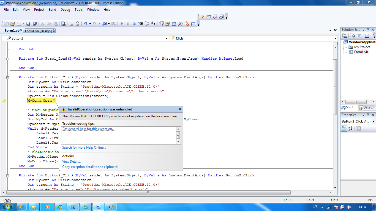This screenshot has width=376, height=211.
Task: Collapse the Button2_Click sub outline
Action: tap(8, 175)
